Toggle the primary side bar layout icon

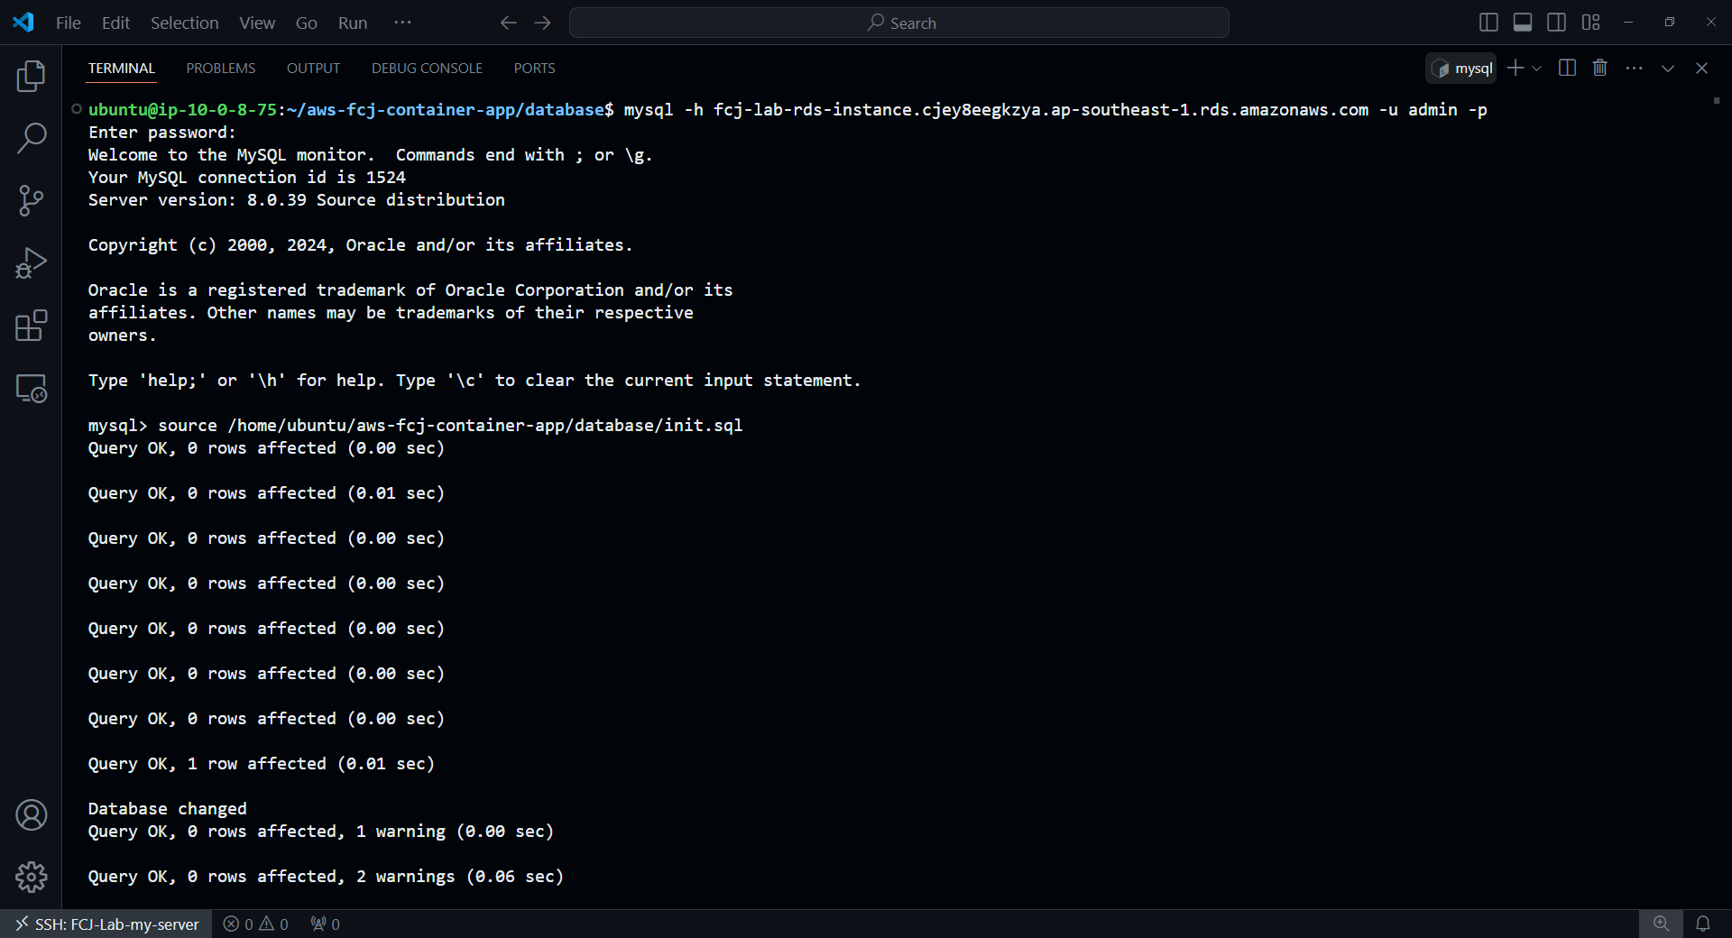click(1489, 23)
